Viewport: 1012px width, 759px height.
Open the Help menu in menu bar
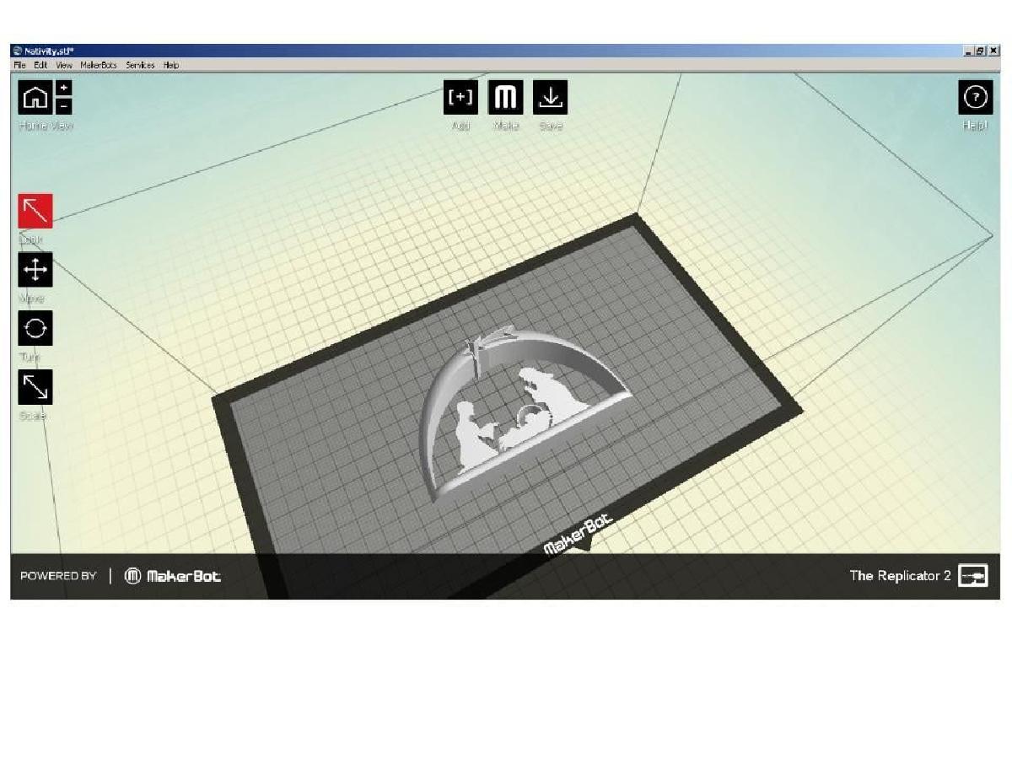click(x=171, y=65)
